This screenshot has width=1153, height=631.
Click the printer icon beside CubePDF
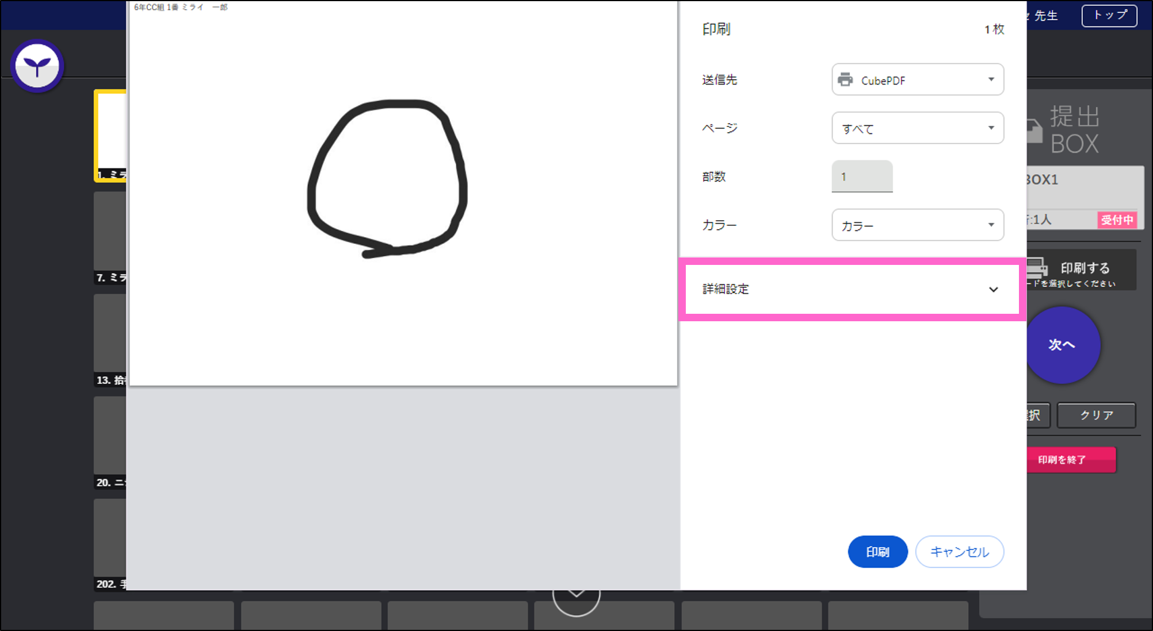point(846,80)
